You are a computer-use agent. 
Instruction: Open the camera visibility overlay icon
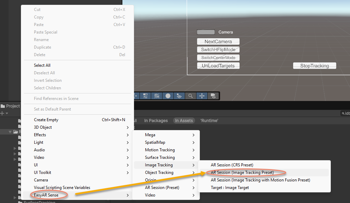pos(213,96)
